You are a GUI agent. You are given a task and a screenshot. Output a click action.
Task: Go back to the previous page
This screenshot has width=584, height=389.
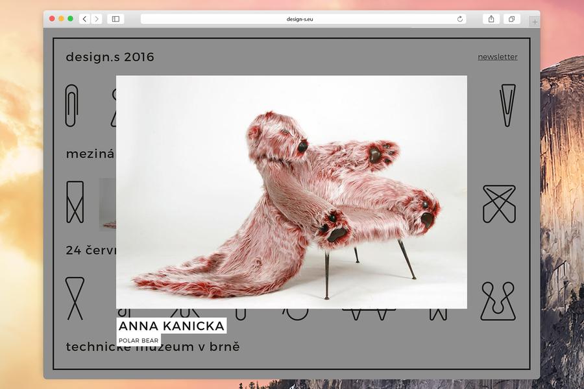tap(85, 19)
